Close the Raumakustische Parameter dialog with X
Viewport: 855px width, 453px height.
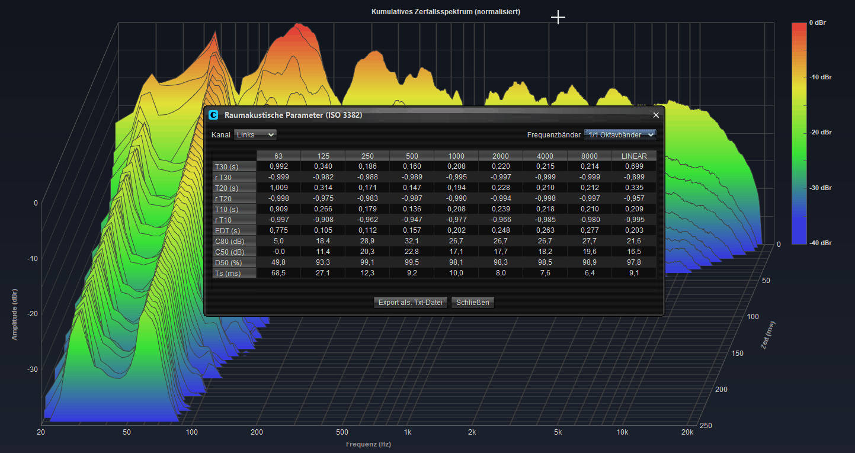[656, 115]
